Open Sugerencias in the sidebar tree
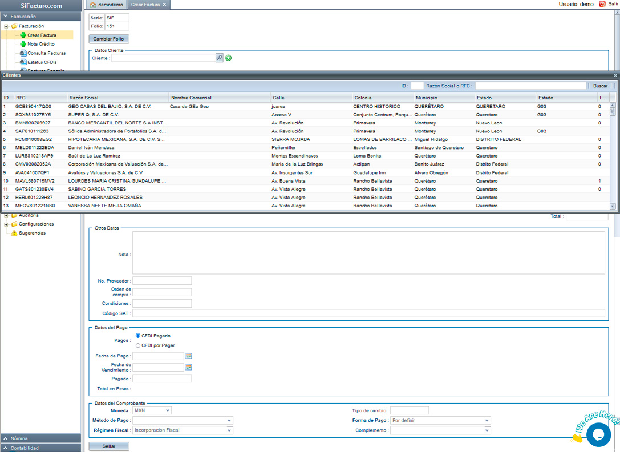 pos(32,233)
